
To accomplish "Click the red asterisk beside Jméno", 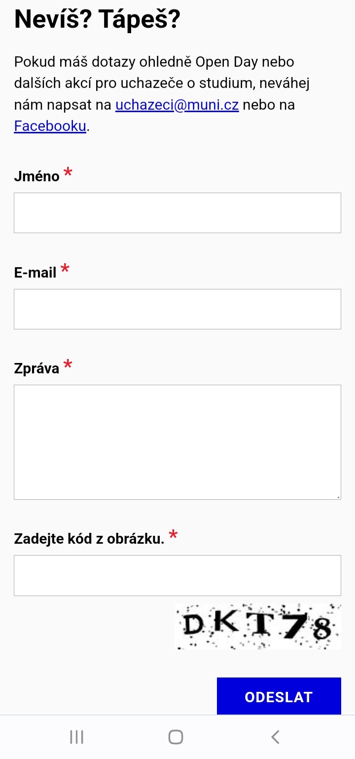I will click(x=68, y=172).
